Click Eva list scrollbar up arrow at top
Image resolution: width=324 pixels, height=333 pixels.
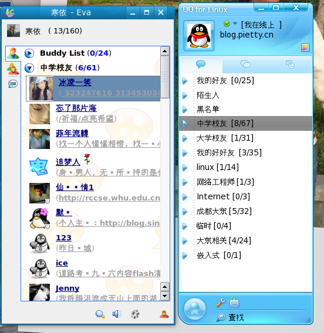(x=165, y=51)
